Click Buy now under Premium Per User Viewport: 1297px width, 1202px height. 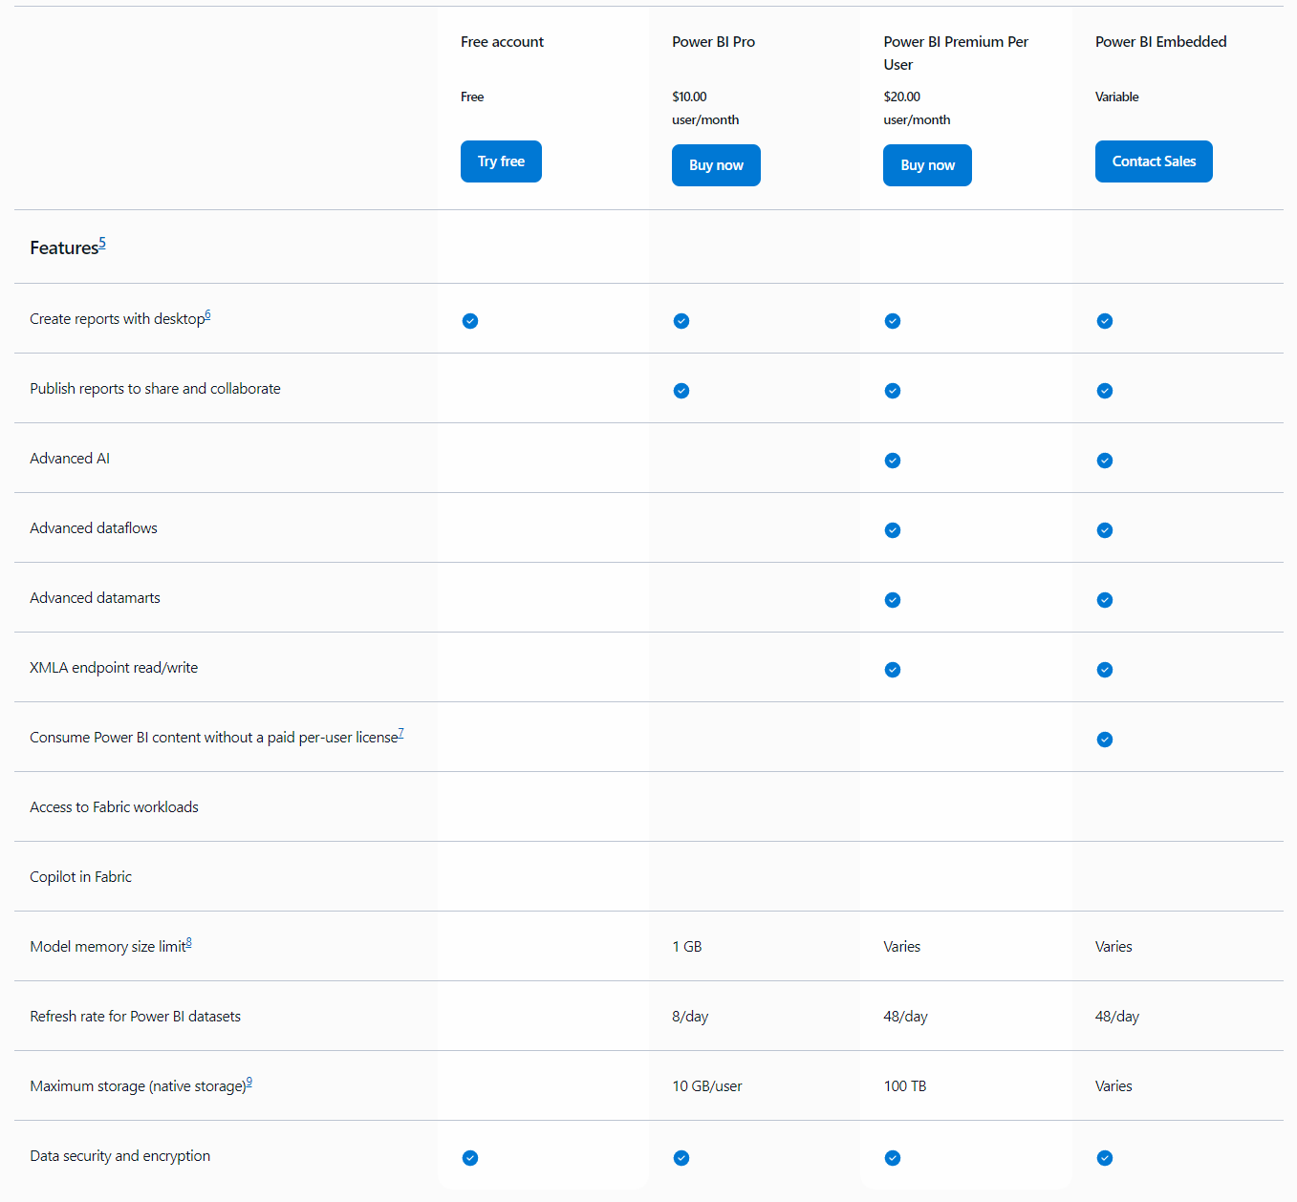click(927, 165)
